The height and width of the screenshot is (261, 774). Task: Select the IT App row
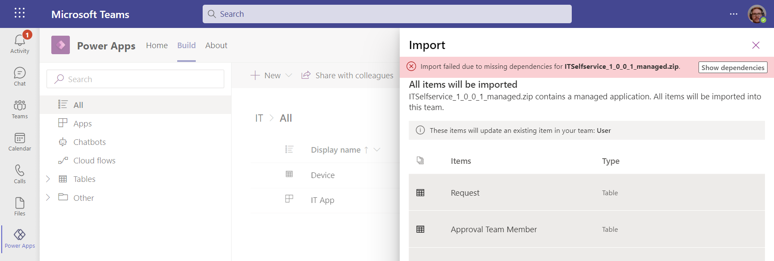[x=325, y=200]
